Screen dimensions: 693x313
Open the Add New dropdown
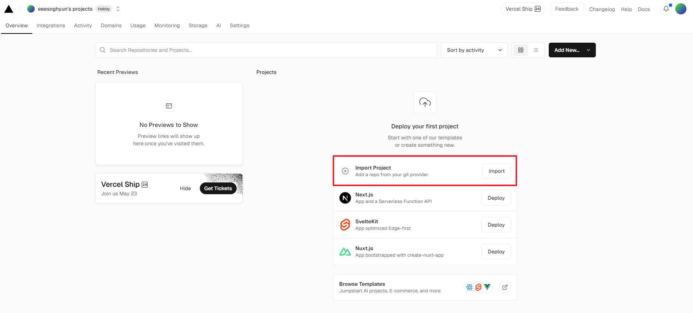click(x=572, y=50)
